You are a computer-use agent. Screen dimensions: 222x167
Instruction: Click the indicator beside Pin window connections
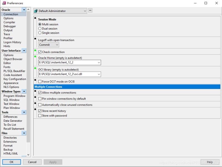(x=35, y=97)
